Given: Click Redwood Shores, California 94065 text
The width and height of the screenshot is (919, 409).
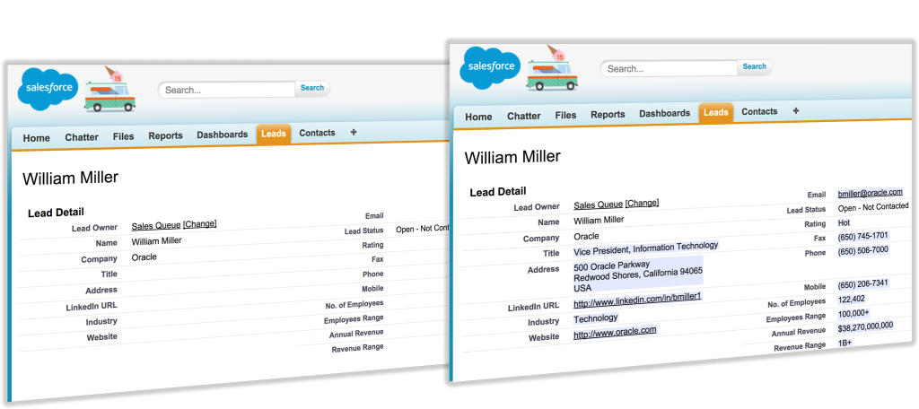Looking at the screenshot, I should pyautogui.click(x=638, y=276).
